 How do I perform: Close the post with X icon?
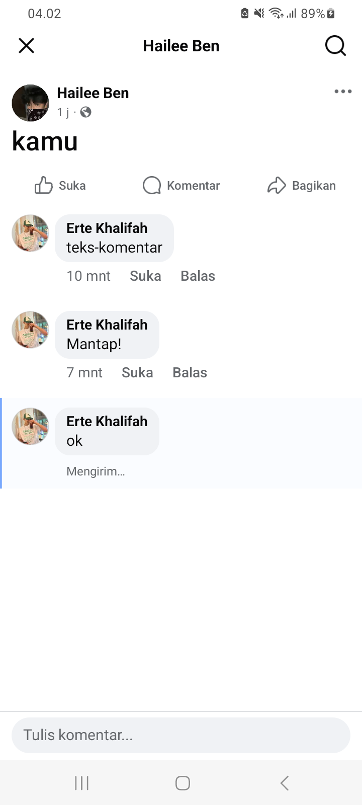coord(26,46)
